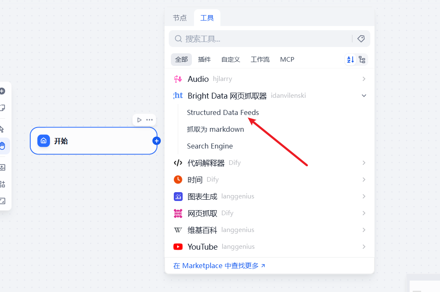Click the maximize canvas icon in sidebar
Viewport: 440px width, 292px height.
(x=2, y=201)
